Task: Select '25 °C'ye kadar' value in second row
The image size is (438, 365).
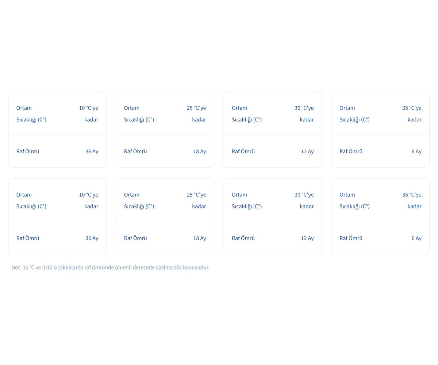Action: click(x=196, y=200)
